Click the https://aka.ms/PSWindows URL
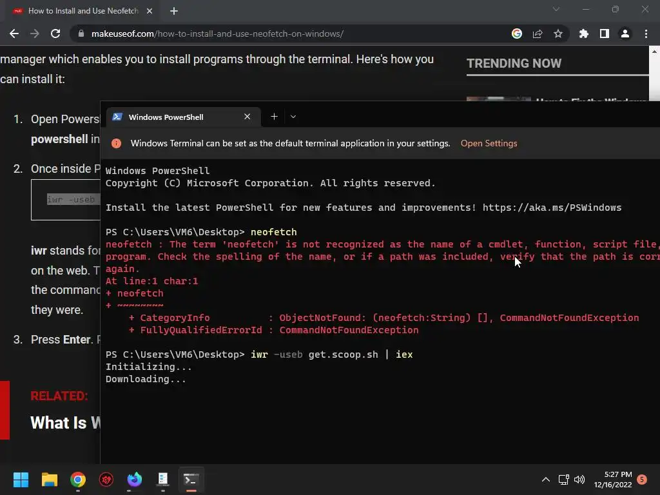The height and width of the screenshot is (495, 660). pos(552,208)
